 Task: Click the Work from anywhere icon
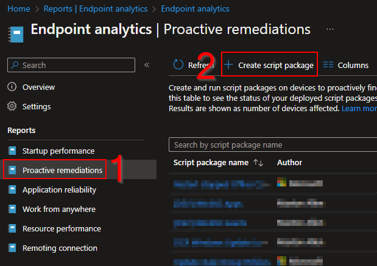(x=12, y=209)
